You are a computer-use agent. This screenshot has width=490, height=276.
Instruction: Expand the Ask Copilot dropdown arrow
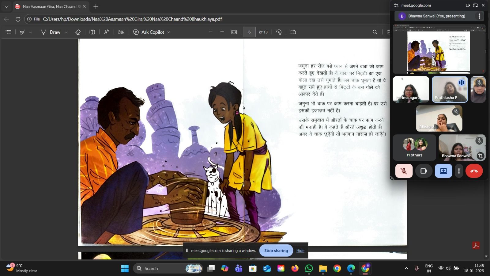[168, 32]
